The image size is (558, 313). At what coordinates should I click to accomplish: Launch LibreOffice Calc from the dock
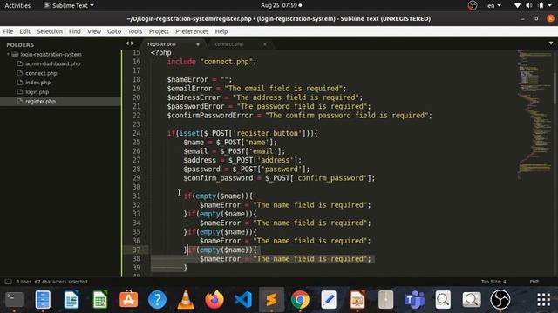[100, 299]
